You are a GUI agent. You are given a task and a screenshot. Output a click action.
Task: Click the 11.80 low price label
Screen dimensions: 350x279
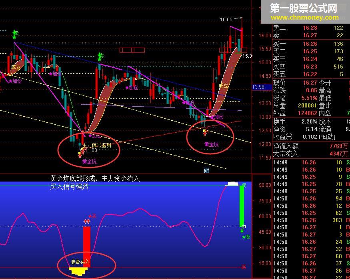91,150
